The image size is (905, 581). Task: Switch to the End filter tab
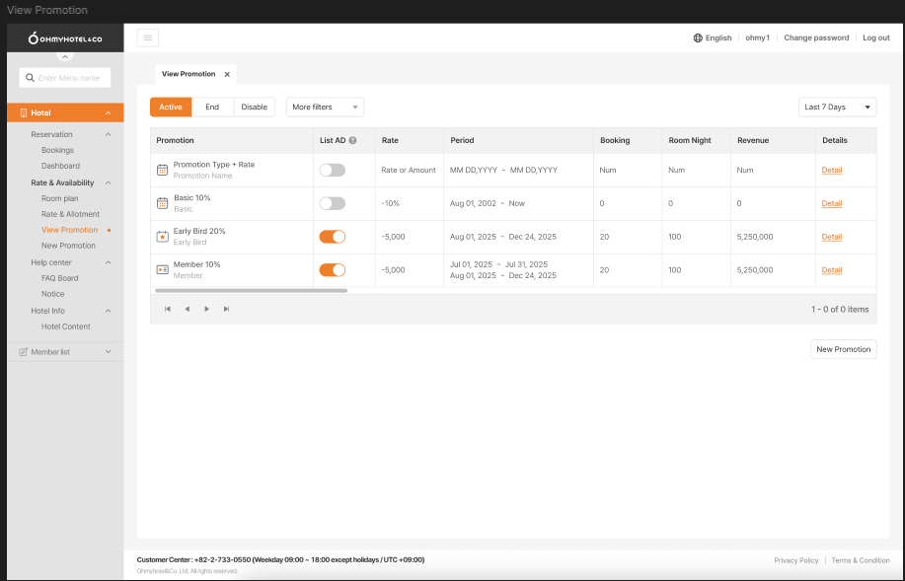(211, 107)
